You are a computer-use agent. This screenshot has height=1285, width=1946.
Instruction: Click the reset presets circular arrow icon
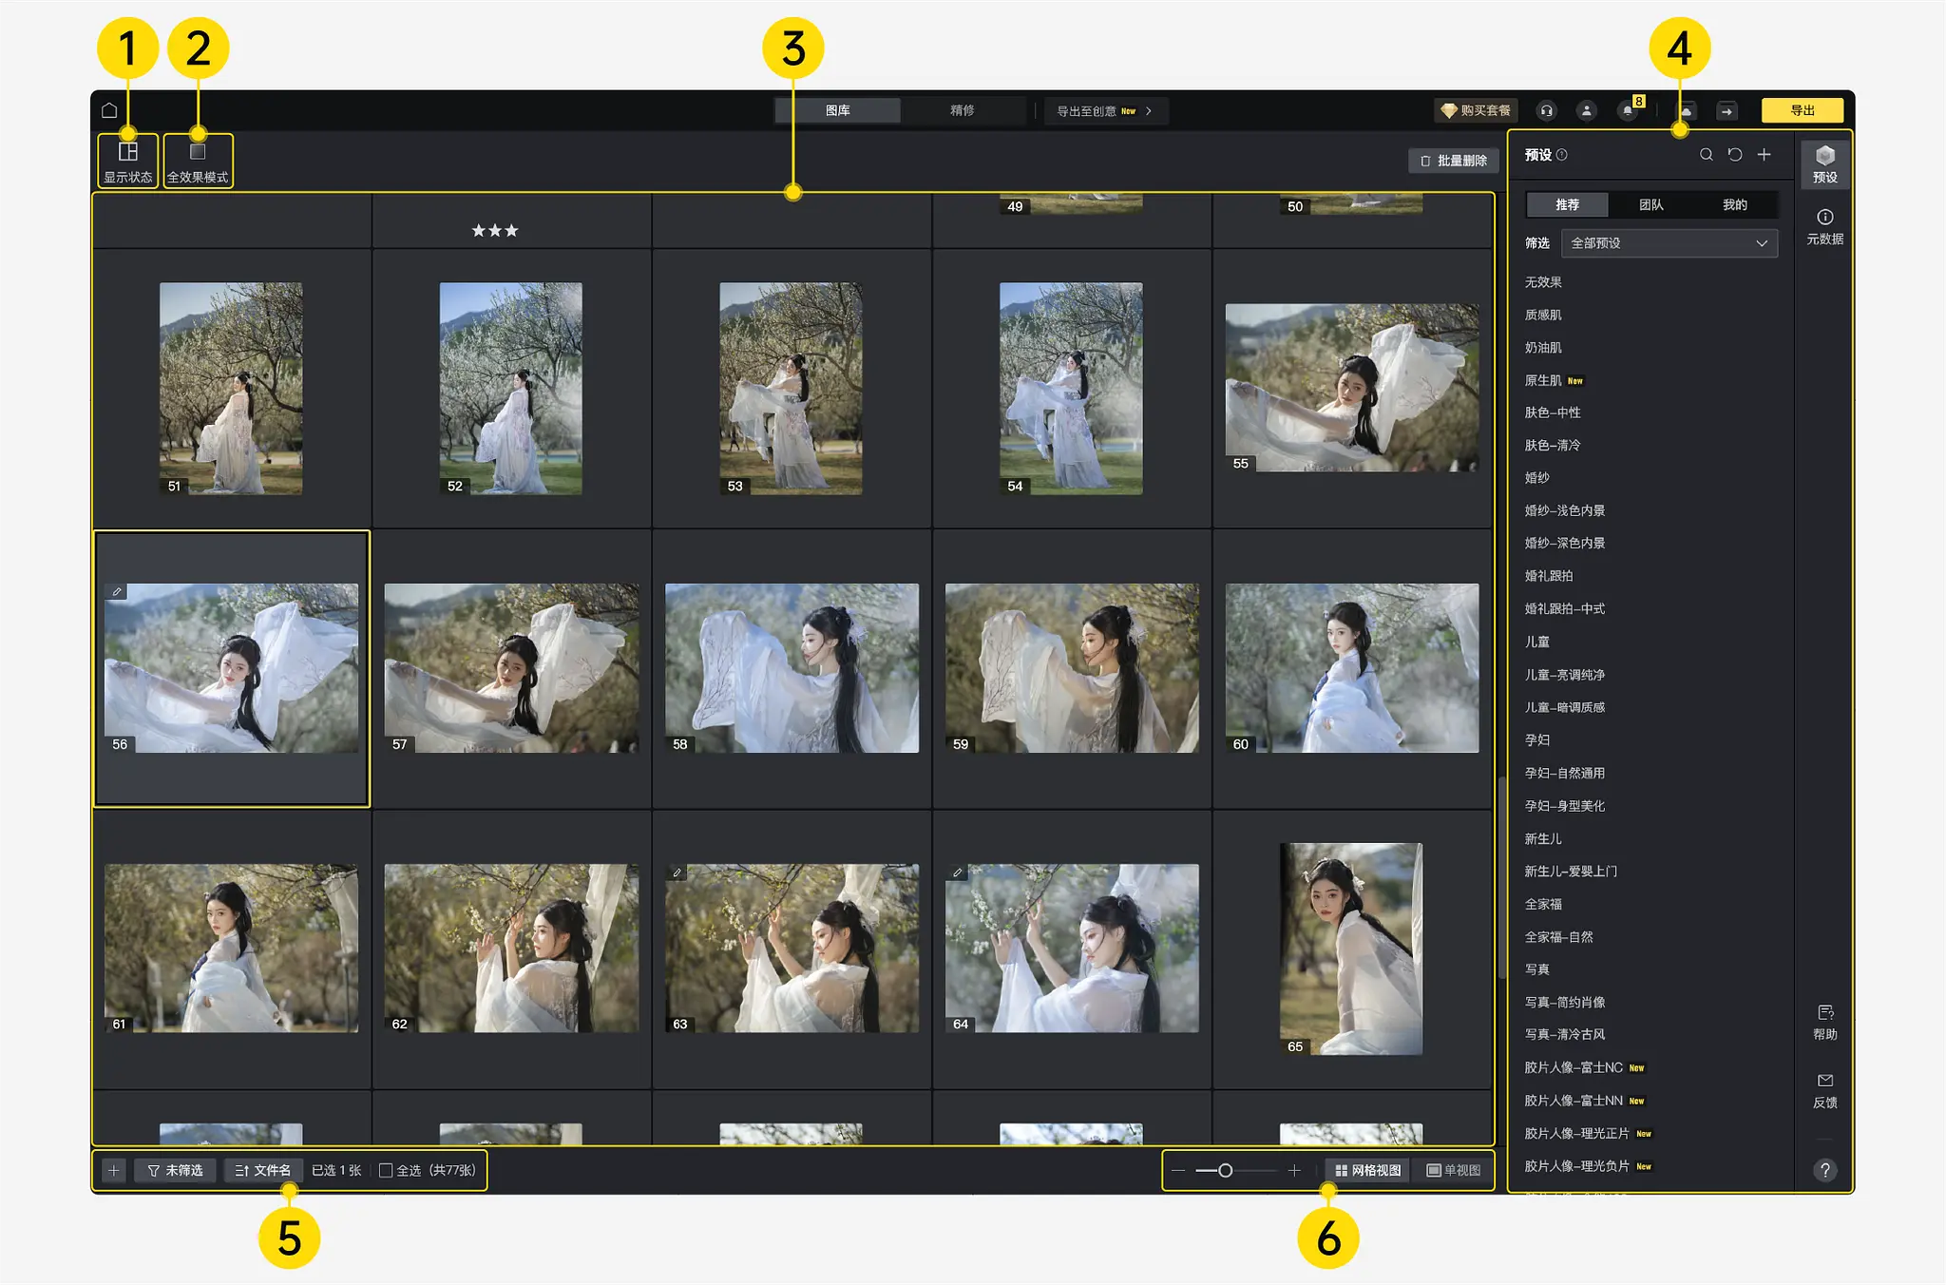tap(1735, 155)
